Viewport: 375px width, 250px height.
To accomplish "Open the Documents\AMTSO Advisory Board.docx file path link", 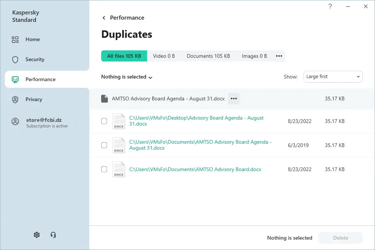I will click(x=195, y=170).
